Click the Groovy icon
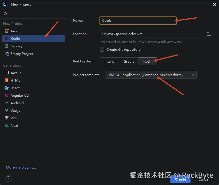Screen dimensions: 219x185 click(7, 46)
